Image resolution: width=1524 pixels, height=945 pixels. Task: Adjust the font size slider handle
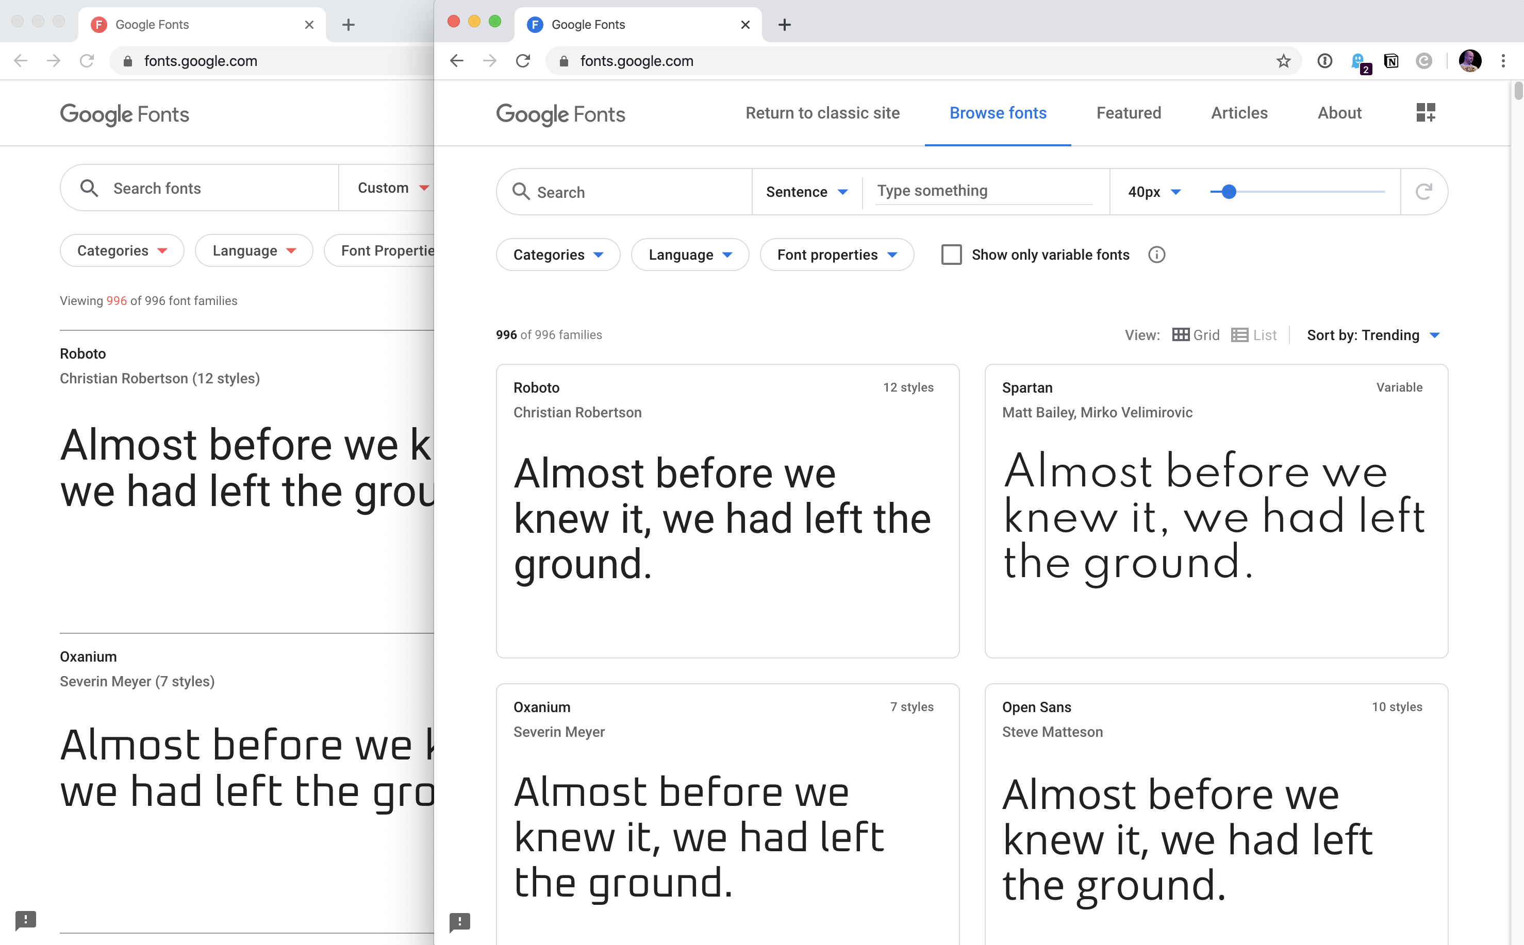click(1228, 191)
